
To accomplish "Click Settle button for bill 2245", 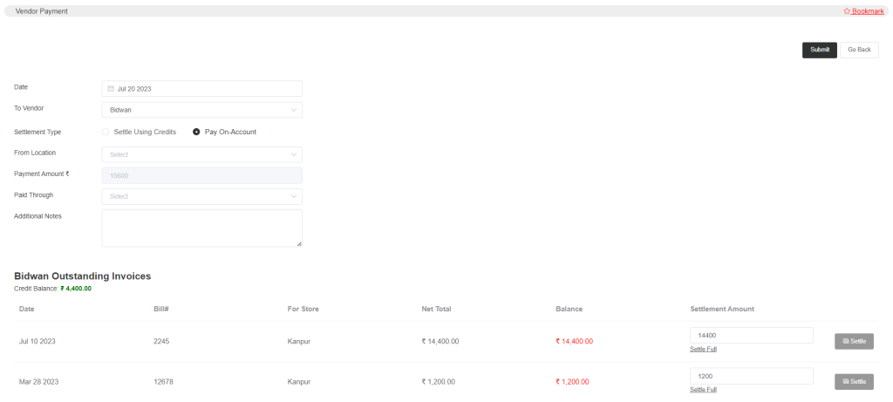I will click(855, 342).
